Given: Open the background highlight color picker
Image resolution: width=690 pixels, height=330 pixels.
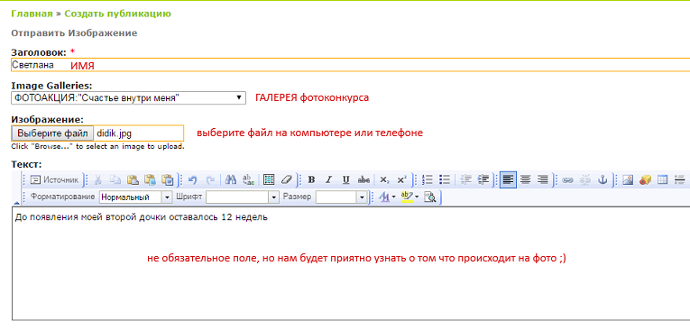Looking at the screenshot, I should coord(409,197).
